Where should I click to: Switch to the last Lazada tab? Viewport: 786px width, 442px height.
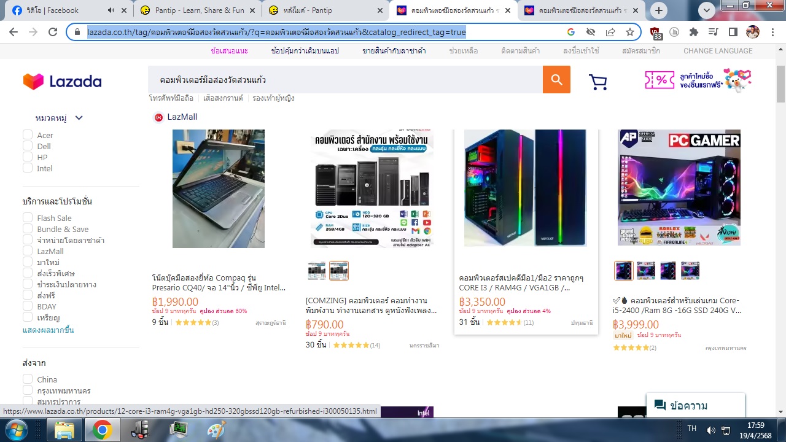582,10
